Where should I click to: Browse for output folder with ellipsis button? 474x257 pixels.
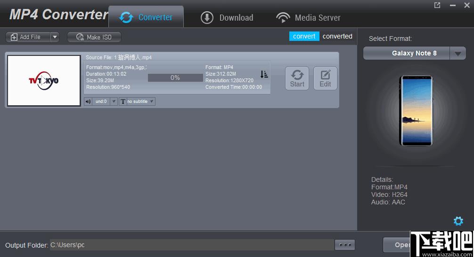pos(345,245)
